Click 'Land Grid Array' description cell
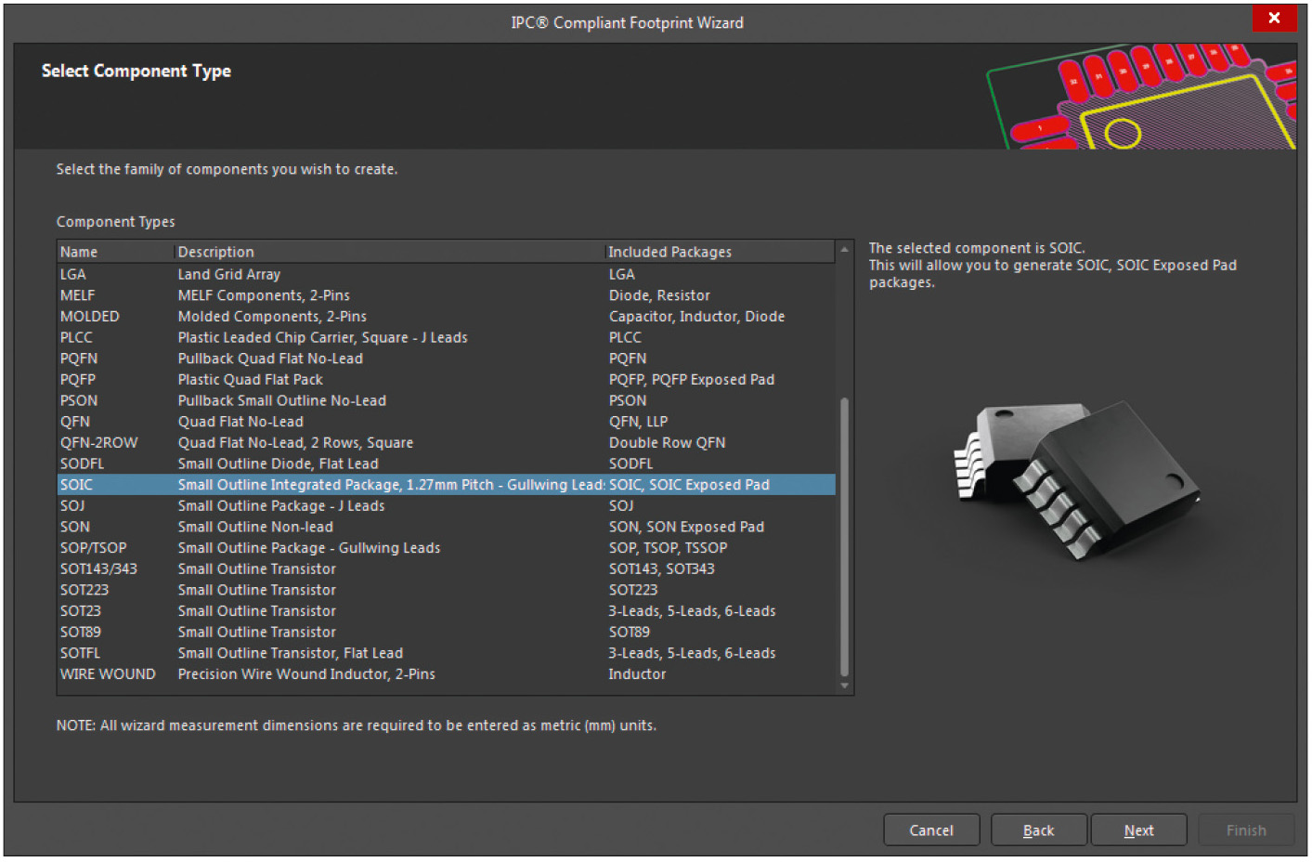Viewport: 1312px width, 862px height. coord(228,274)
